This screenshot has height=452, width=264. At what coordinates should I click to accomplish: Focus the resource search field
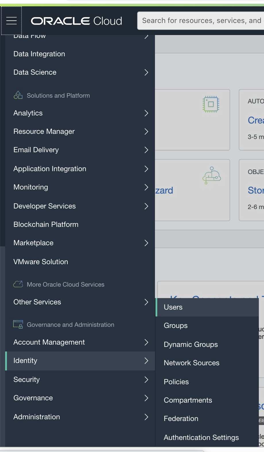[x=201, y=21]
